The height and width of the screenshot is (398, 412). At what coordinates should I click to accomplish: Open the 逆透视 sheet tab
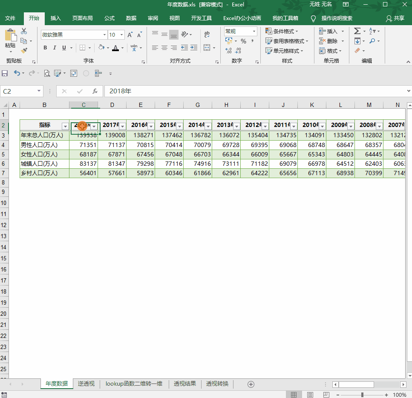pos(86,384)
